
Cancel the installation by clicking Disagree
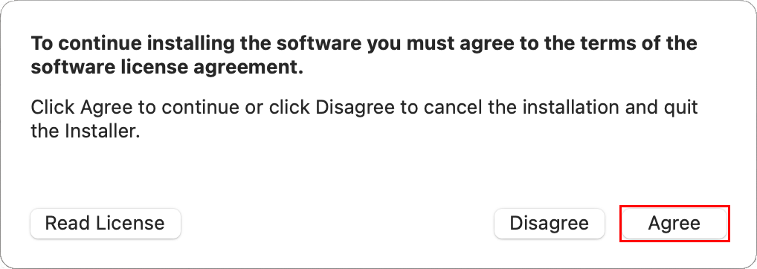[550, 223]
